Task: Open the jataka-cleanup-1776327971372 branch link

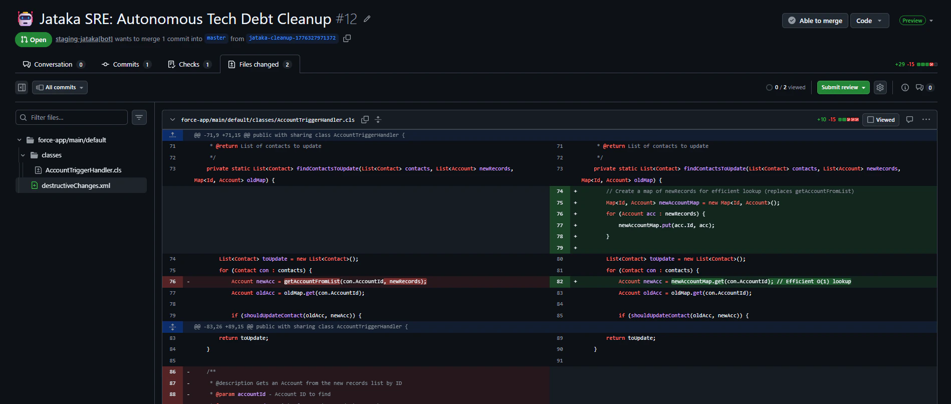Action: [x=292, y=38]
